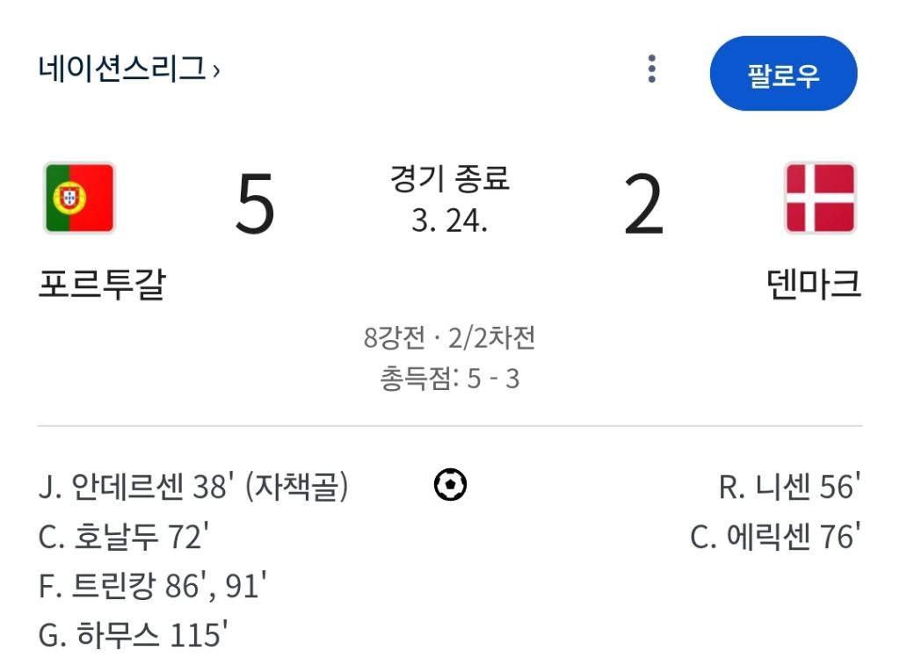Click the 3. 24. match date
The width and height of the screenshot is (900, 665).
(x=449, y=220)
